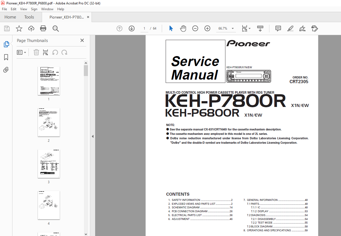
Task: Click the stamp/redact tool icon
Action: [314, 28]
